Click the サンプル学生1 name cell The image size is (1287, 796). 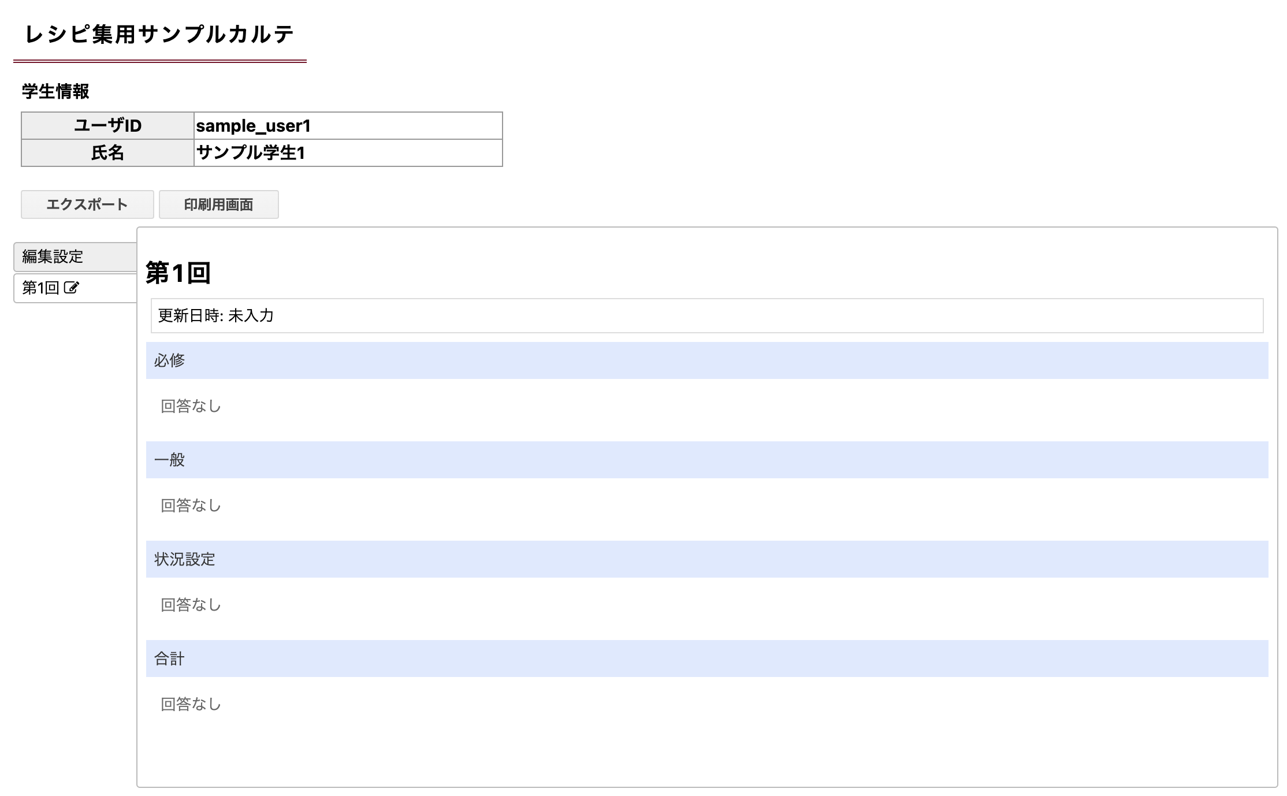coord(348,152)
